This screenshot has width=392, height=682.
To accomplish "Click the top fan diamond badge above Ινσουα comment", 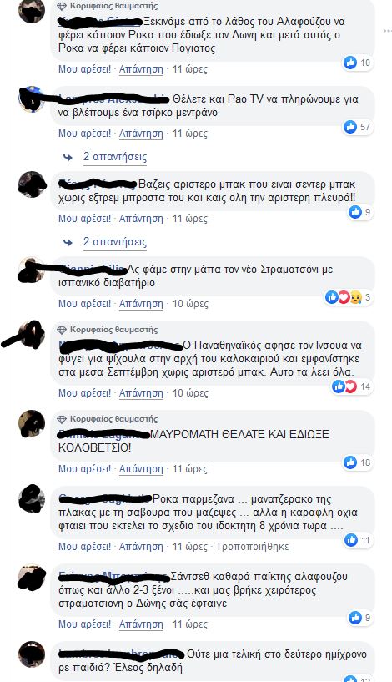I will tap(63, 330).
